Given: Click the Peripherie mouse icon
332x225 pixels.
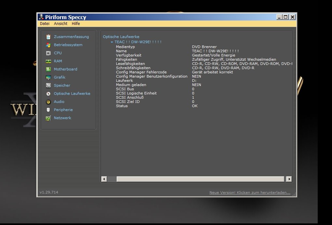Looking at the screenshot, I should click(x=48, y=110).
